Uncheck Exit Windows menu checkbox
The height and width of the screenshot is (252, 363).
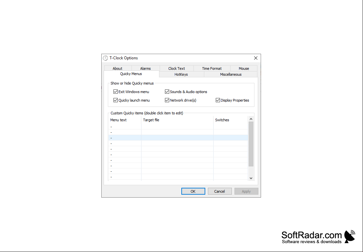pos(115,92)
